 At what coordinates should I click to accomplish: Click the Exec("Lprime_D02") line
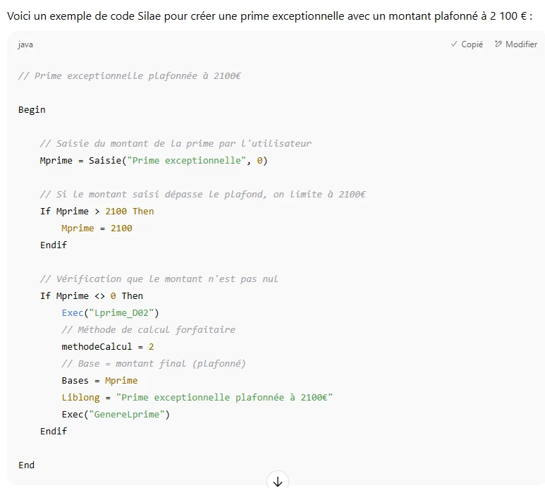tap(111, 312)
